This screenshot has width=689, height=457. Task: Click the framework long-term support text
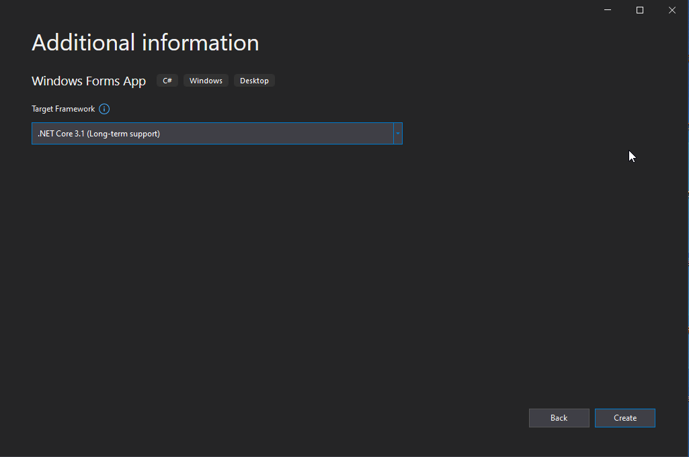98,133
